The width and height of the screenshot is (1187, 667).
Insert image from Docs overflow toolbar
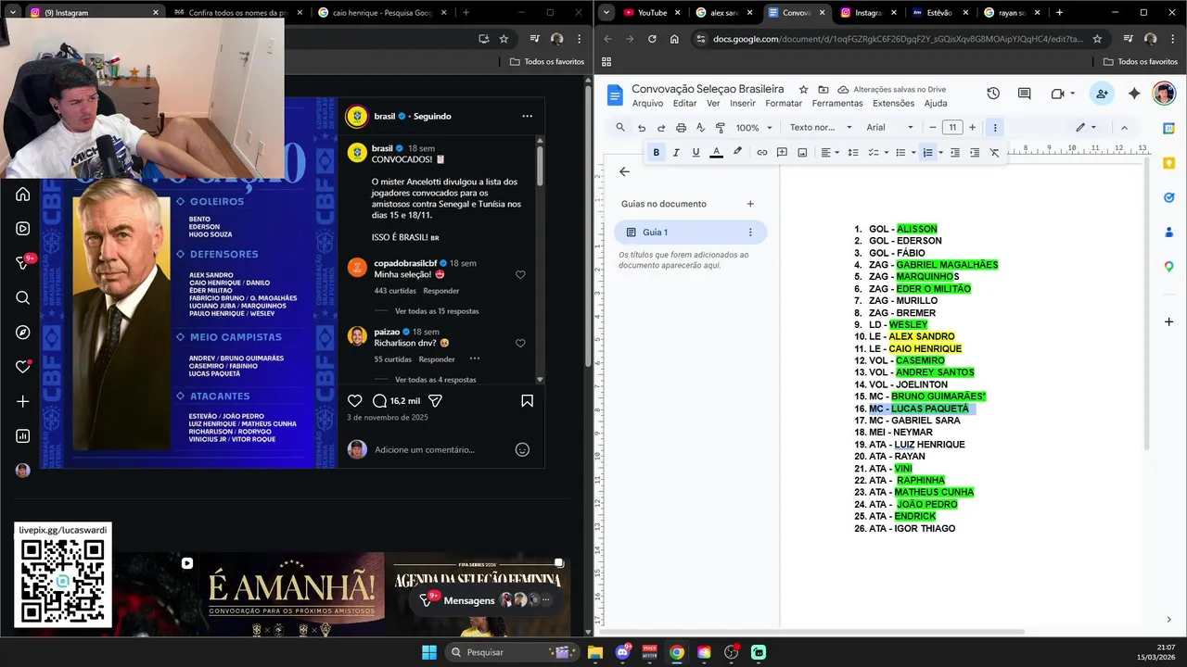tap(802, 153)
